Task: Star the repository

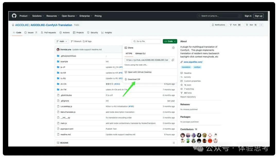Action: tap(251, 25)
